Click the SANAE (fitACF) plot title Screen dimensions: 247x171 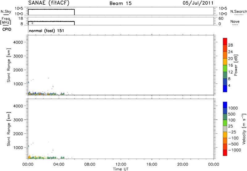click(49, 3)
